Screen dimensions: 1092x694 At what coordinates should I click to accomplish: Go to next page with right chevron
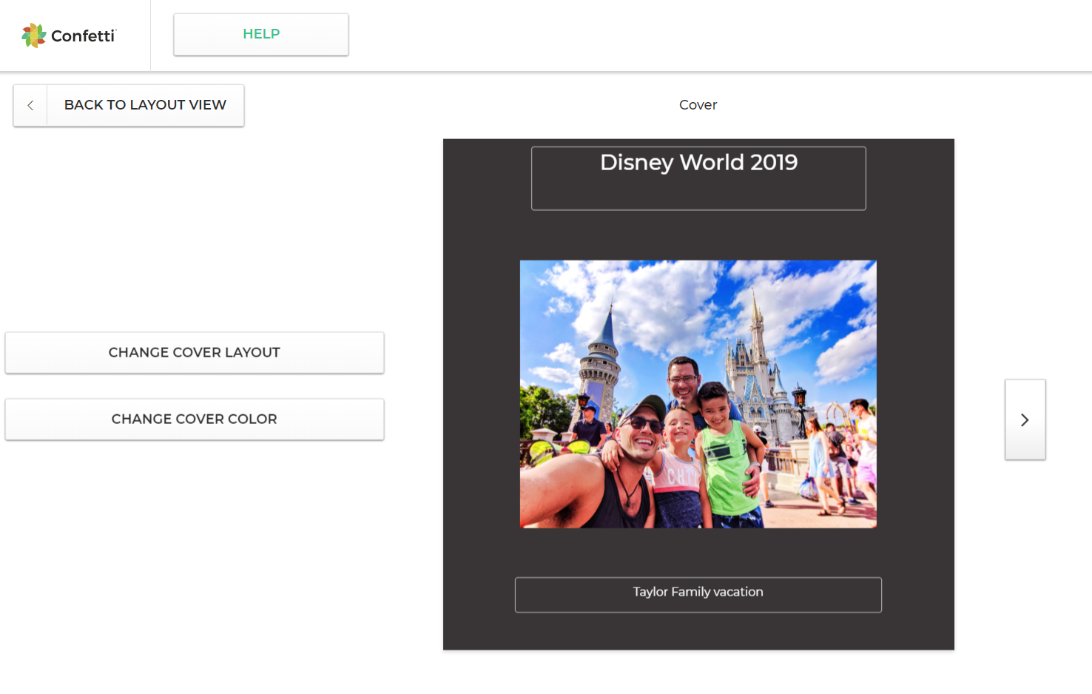pos(1025,420)
